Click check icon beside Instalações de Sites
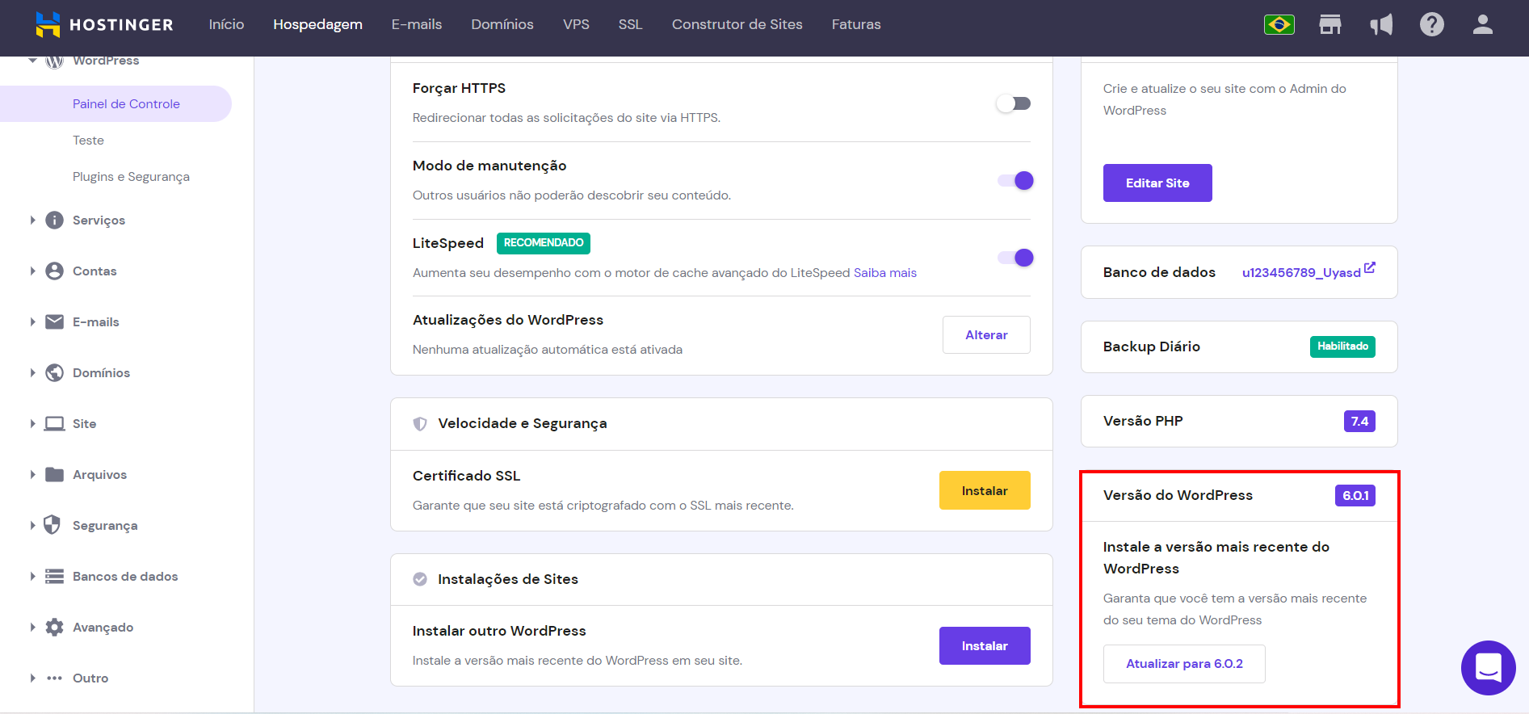 420,579
